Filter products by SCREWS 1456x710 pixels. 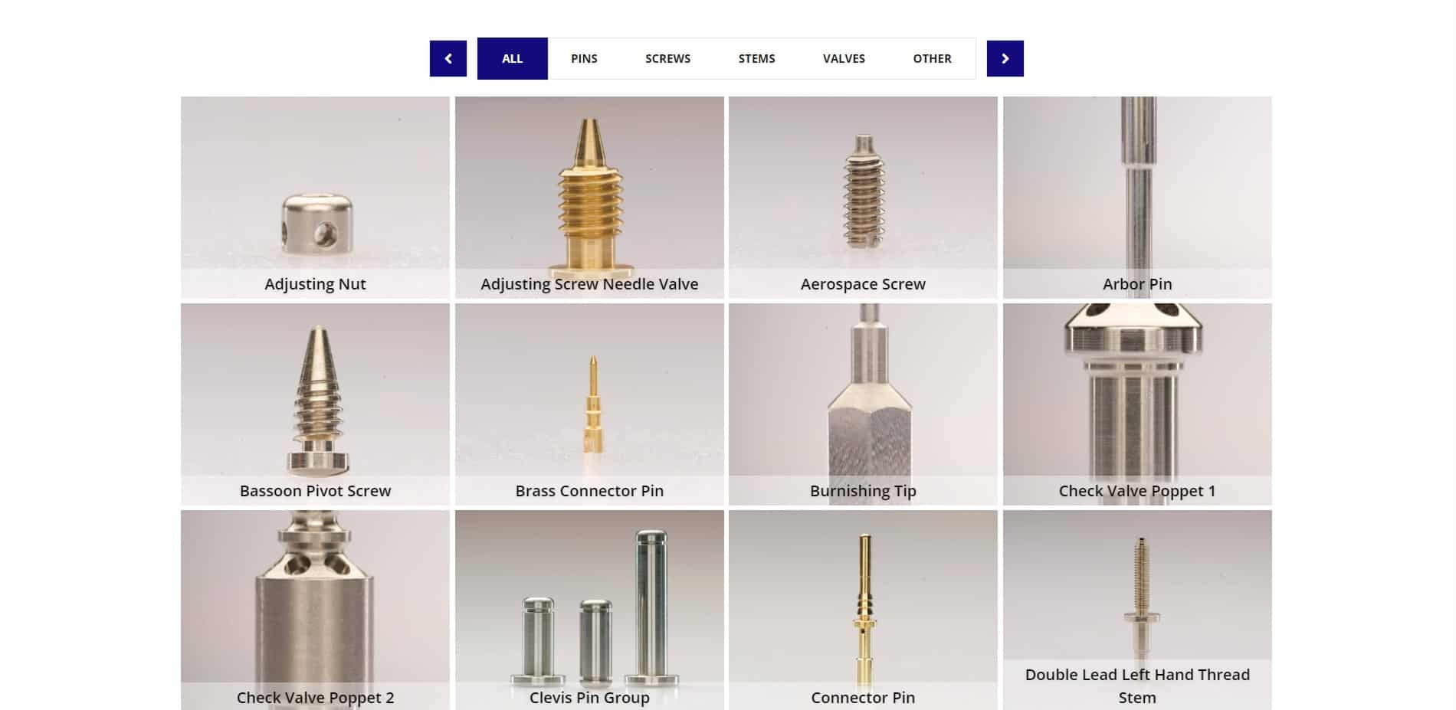point(667,59)
